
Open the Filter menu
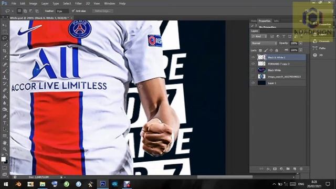click(x=78, y=4)
